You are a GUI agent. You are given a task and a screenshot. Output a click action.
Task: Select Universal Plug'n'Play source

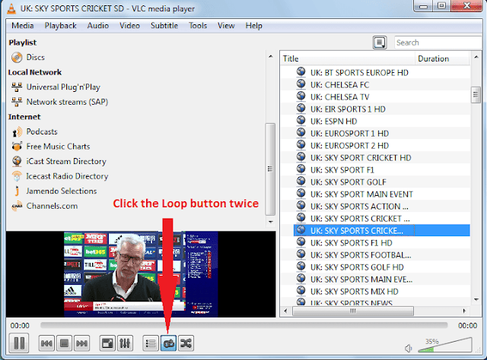tap(63, 87)
